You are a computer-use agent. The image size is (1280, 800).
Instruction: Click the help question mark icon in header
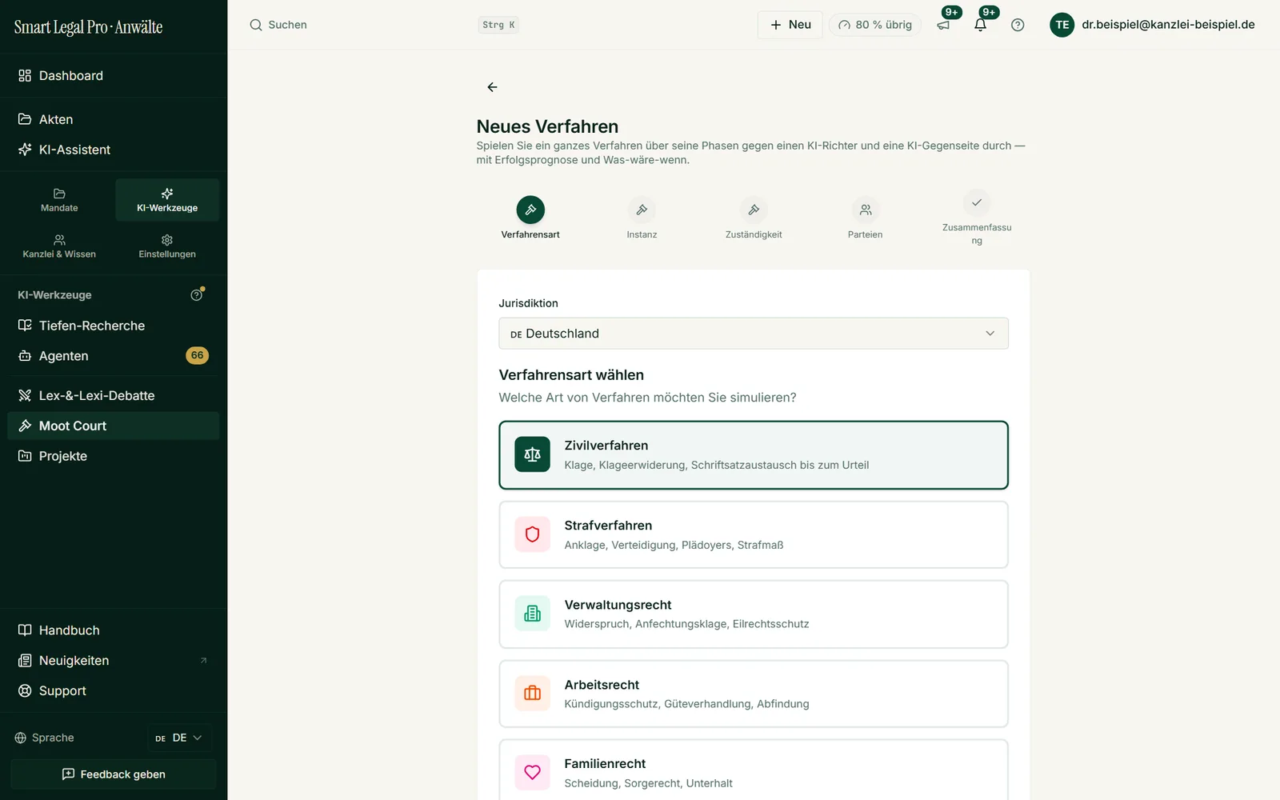coord(1018,25)
